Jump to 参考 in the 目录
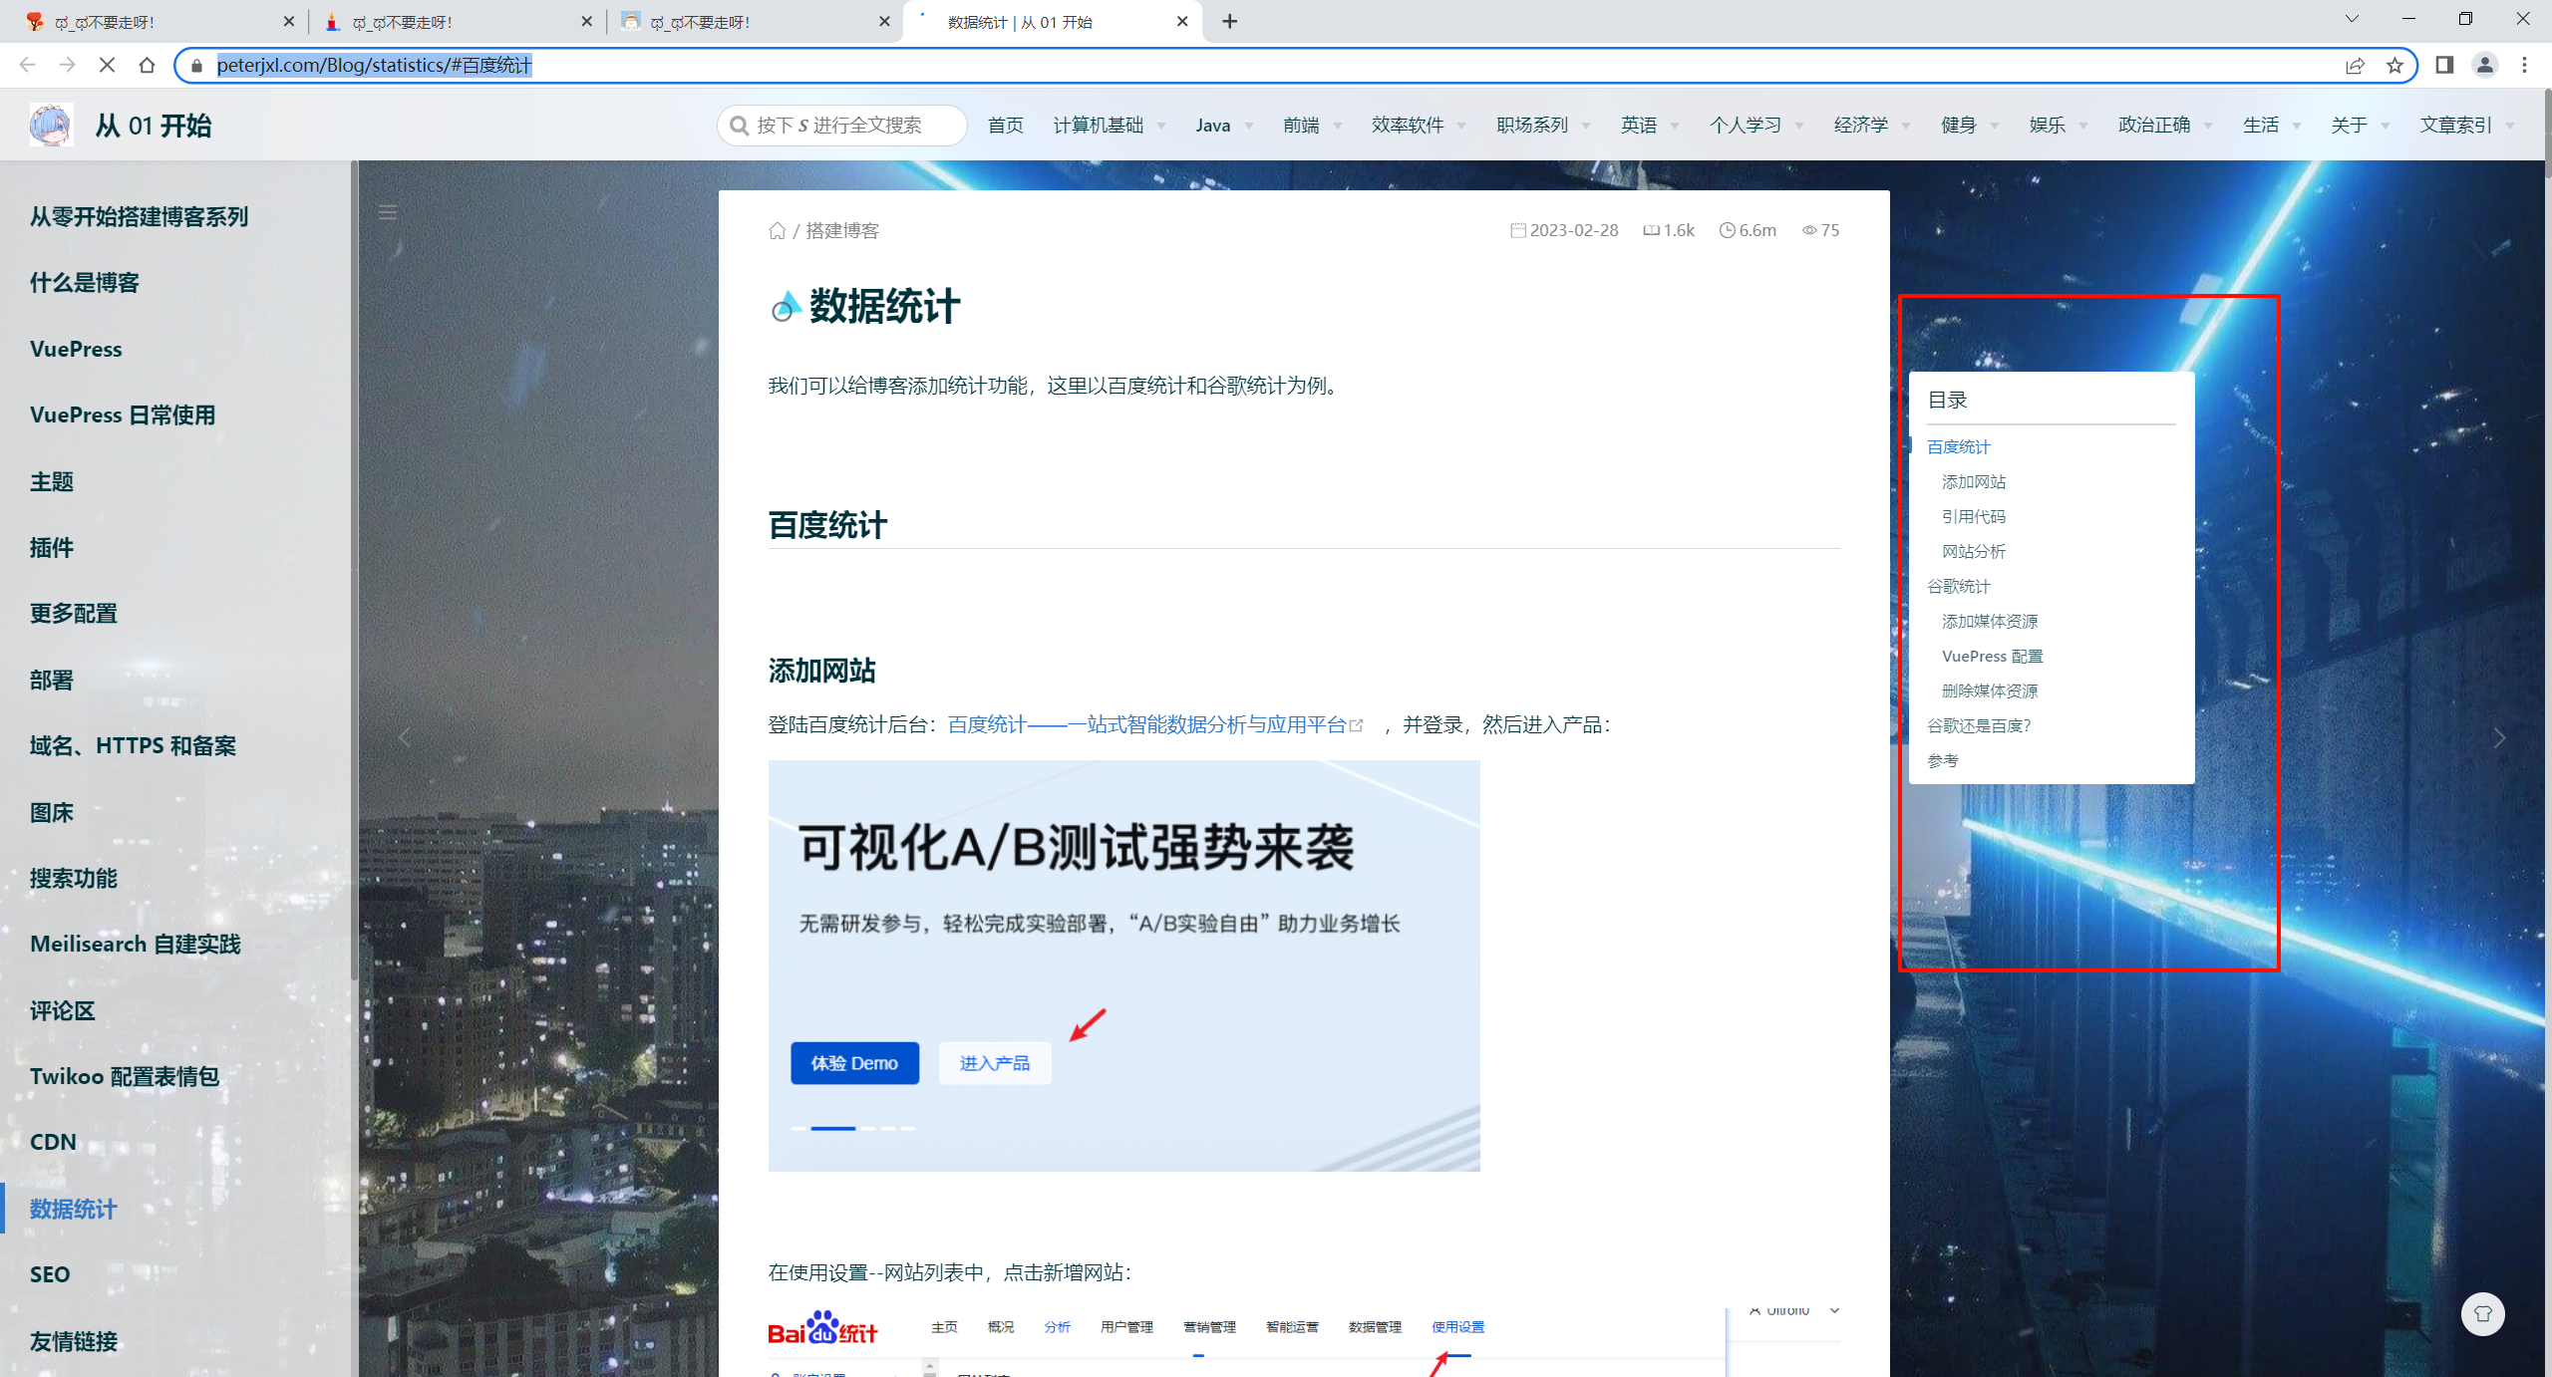Viewport: 2552px width, 1377px height. [x=1942, y=760]
